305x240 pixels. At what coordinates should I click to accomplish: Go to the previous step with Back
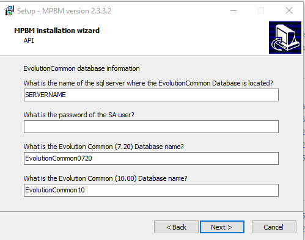[x=176, y=227]
